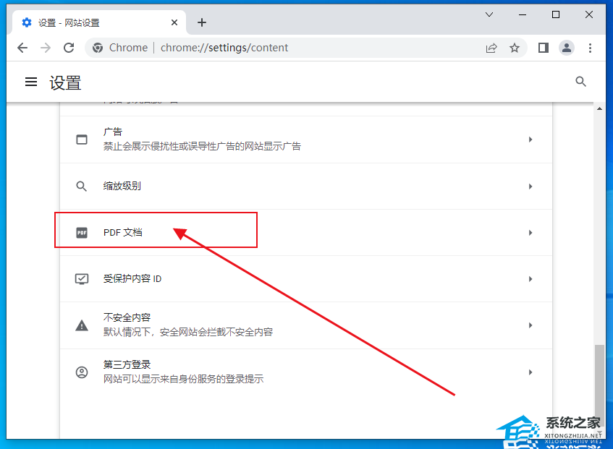Expand the 缩放级别 row arrow
This screenshot has height=449, width=613.
[x=530, y=187]
